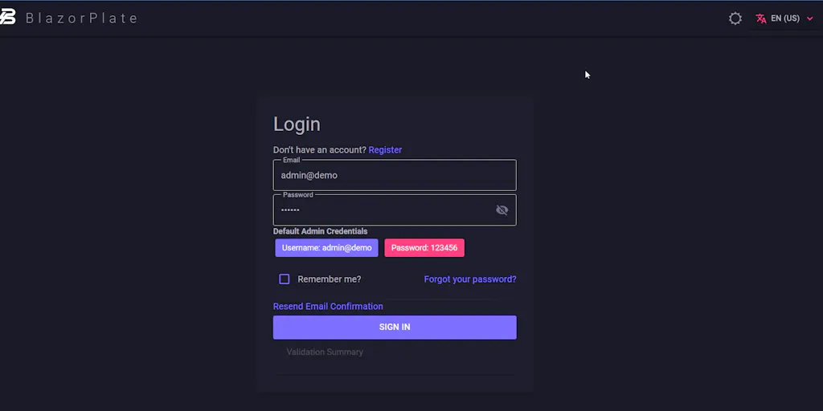The image size is (823, 411).
Task: Focus the Password input field
Action: tap(395, 210)
